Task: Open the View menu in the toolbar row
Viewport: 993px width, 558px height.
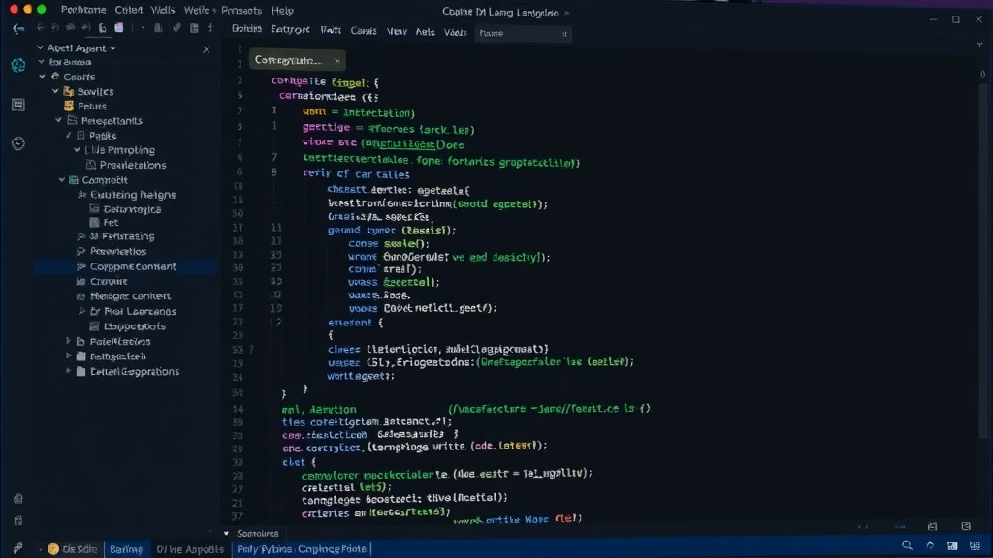Action: pyautogui.click(x=397, y=30)
